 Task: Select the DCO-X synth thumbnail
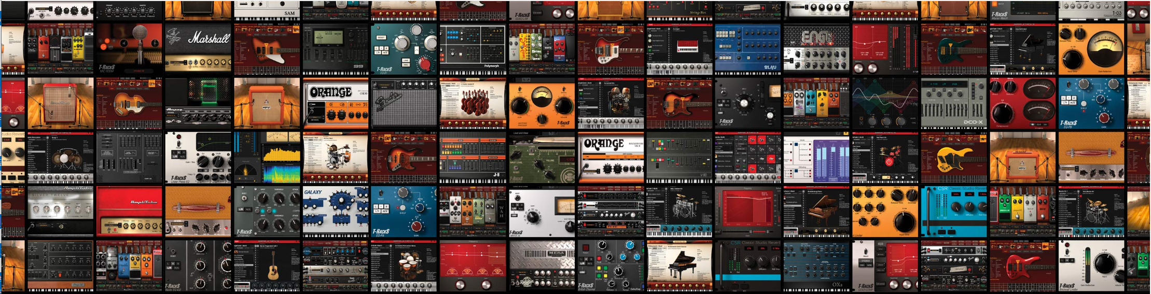coord(954,103)
